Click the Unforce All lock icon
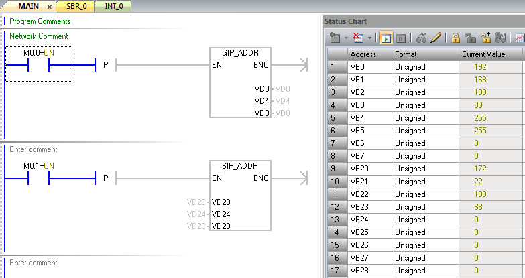This screenshot has width=525, height=278. (x=486, y=38)
